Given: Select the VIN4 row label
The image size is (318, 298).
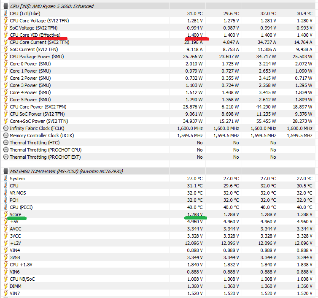Looking at the screenshot, I should coord(15,250).
